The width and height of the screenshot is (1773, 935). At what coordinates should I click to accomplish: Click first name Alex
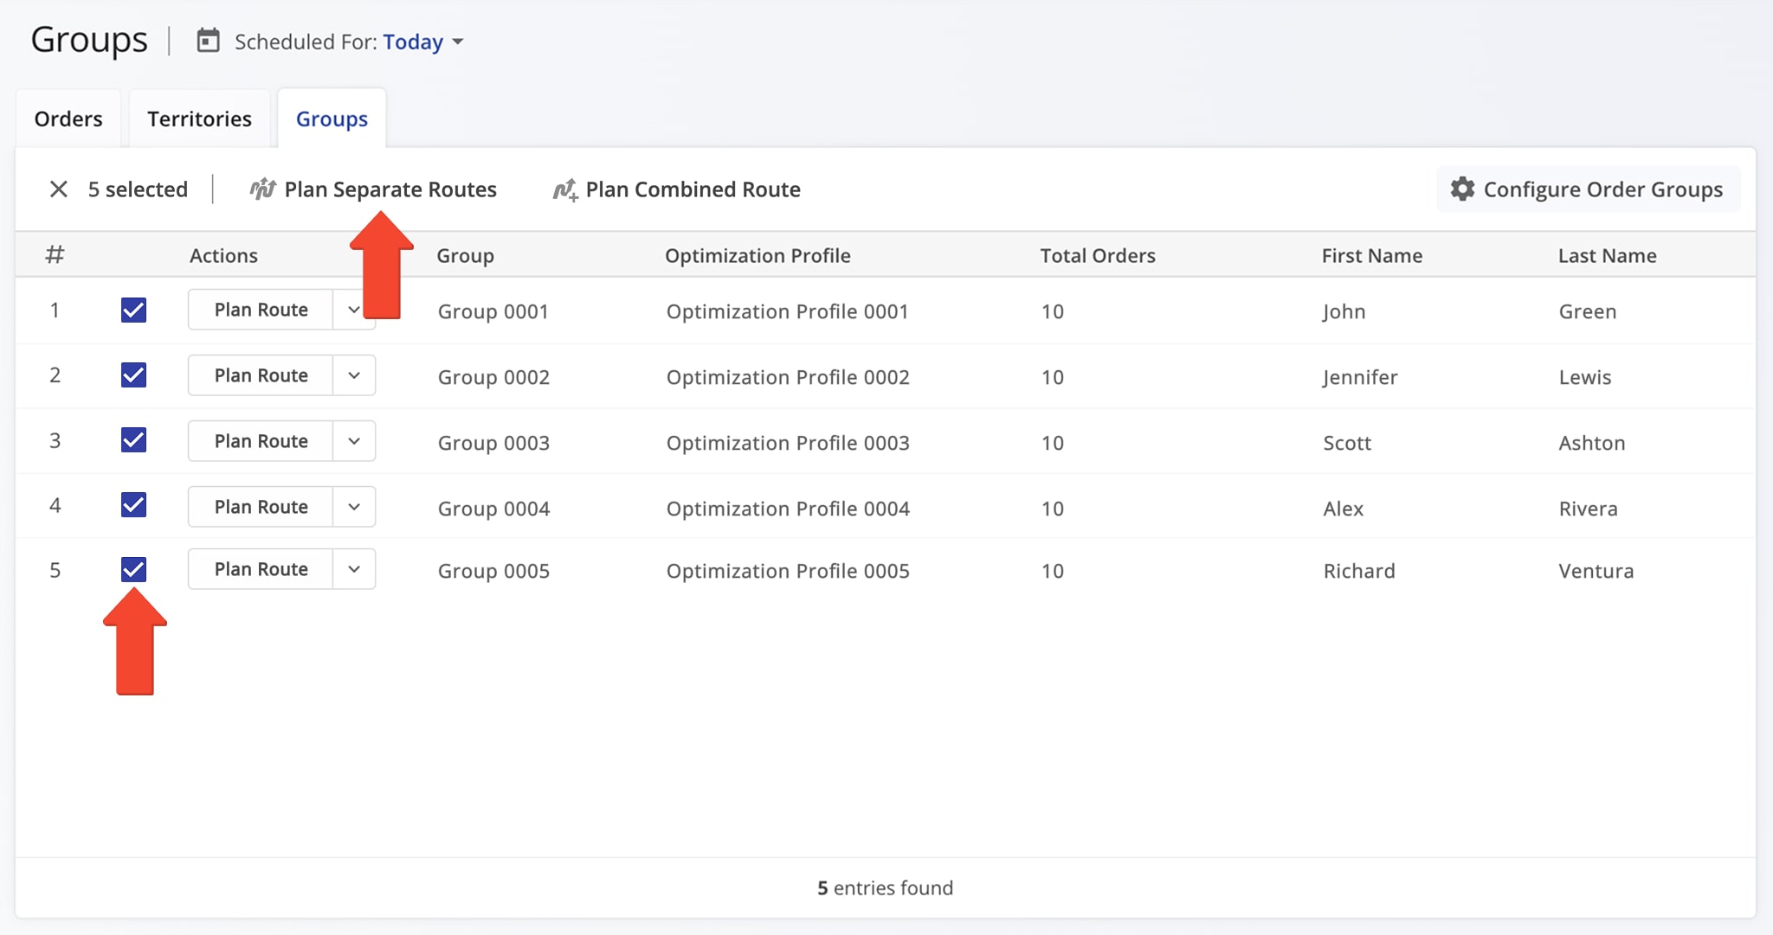(x=1343, y=509)
